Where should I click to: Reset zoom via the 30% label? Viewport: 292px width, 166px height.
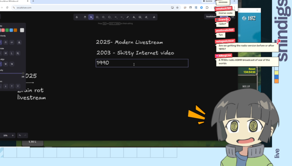click(5, 135)
